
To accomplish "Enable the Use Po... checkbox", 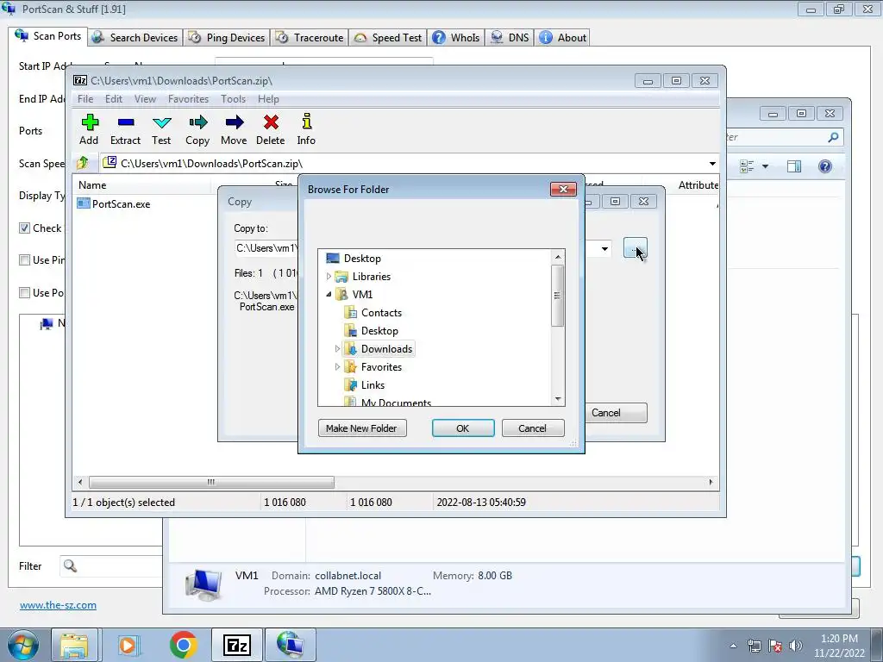I will click(24, 293).
